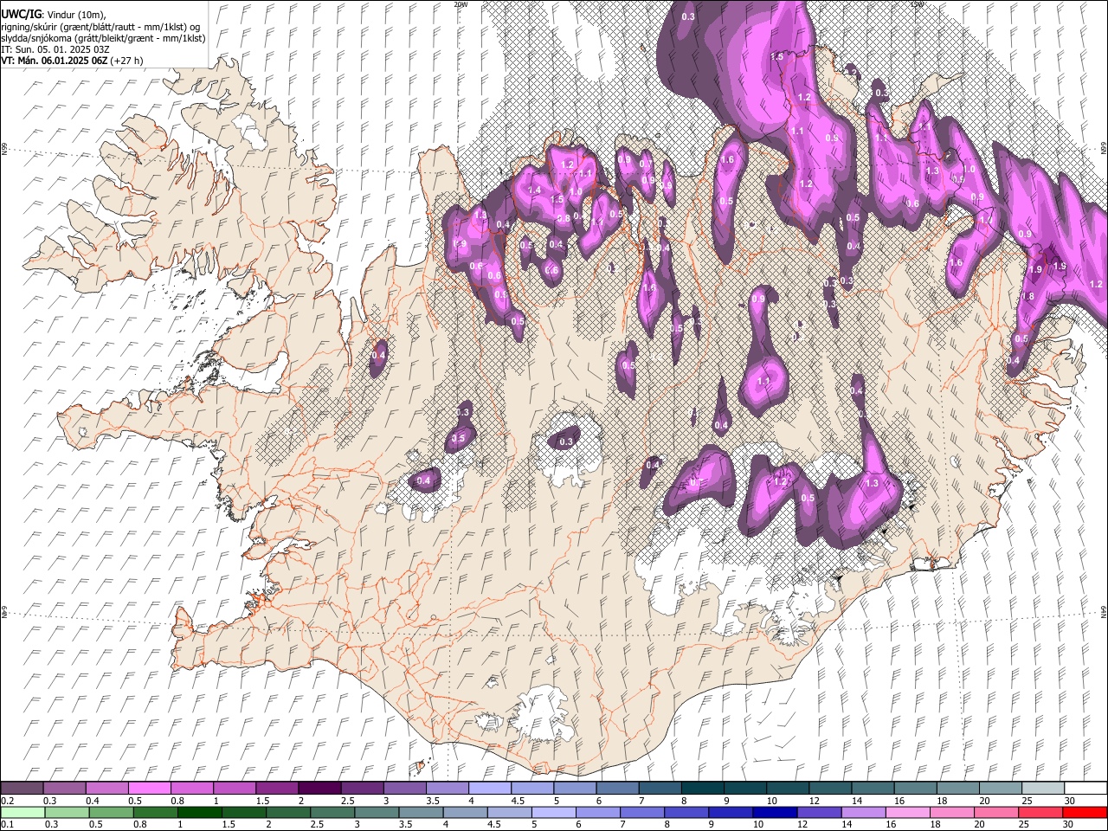The image size is (1108, 831).
Task: Click the 1.4 precipitation value on the map
Action: (534, 190)
